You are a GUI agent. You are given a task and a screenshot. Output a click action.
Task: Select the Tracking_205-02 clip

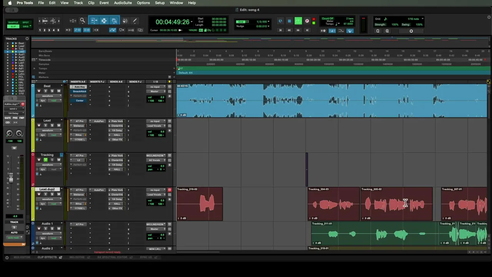point(396,204)
